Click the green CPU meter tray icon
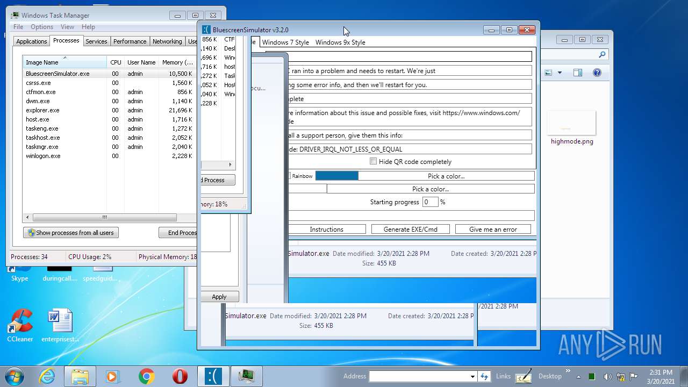 tap(592, 377)
